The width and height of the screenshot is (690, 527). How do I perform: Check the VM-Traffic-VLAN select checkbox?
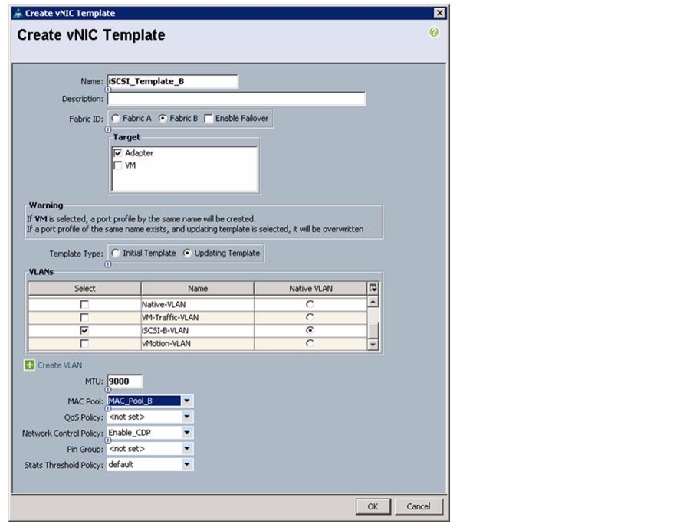coord(84,317)
